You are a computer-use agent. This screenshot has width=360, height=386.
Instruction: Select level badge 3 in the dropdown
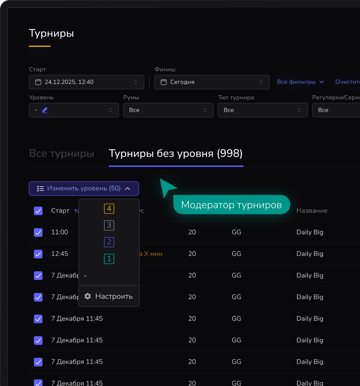pos(109,225)
